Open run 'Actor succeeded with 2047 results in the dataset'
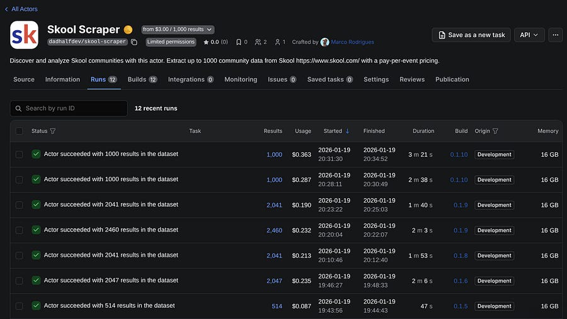This screenshot has height=319, width=567. [x=111, y=281]
